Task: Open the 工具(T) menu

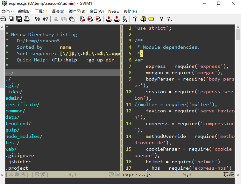Action: [x=41, y=11]
